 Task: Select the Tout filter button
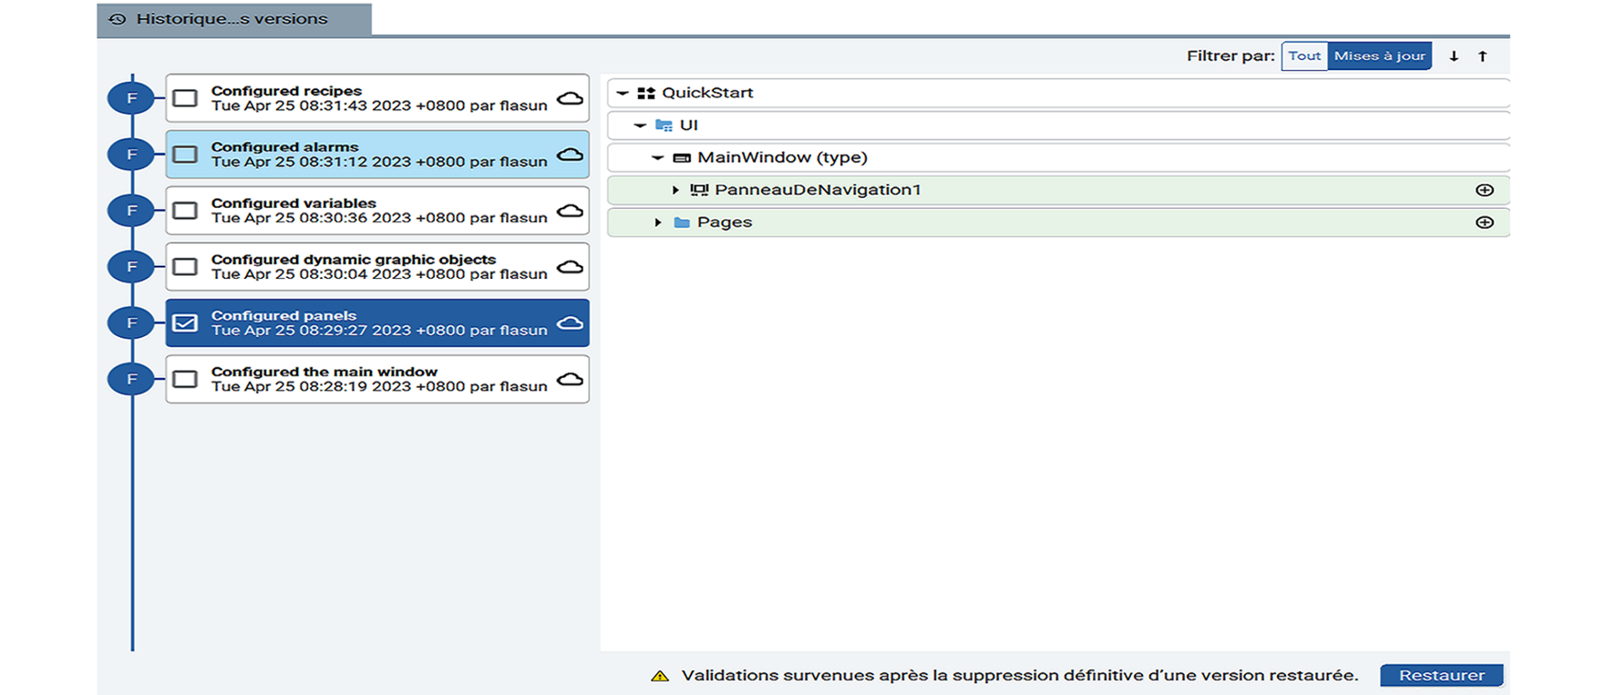(1304, 56)
